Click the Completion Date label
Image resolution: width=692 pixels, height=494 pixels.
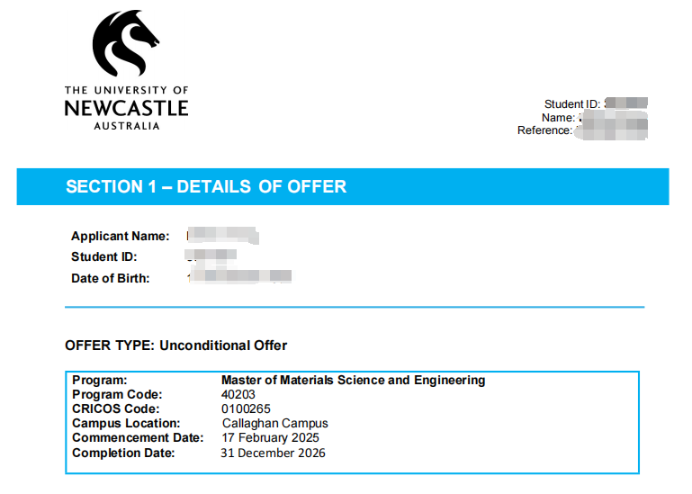click(123, 453)
